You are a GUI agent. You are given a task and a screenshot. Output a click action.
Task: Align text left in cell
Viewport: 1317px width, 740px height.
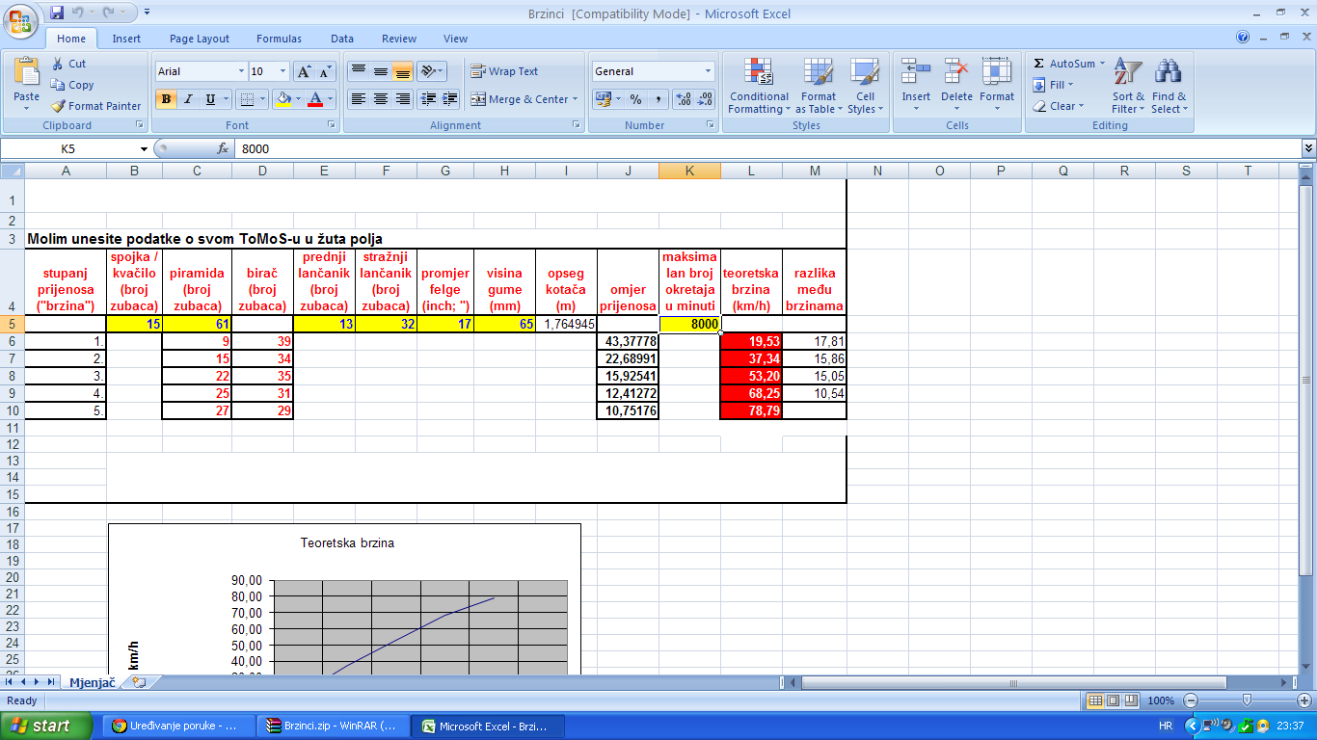(358, 99)
